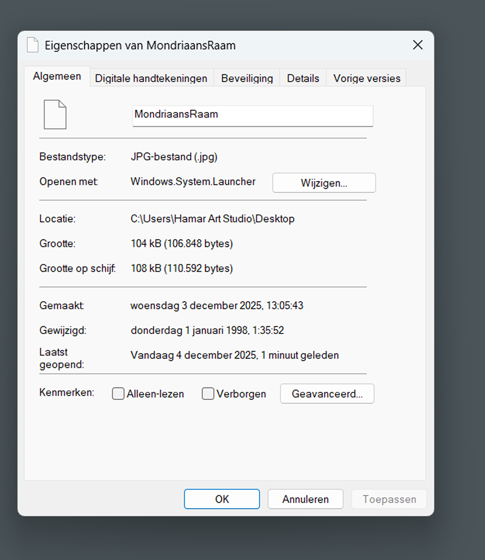Click the Locatie path text C:\Users\Hamar Art Studio\Desktop
Image resolution: width=485 pixels, height=560 pixels.
pyautogui.click(x=212, y=219)
